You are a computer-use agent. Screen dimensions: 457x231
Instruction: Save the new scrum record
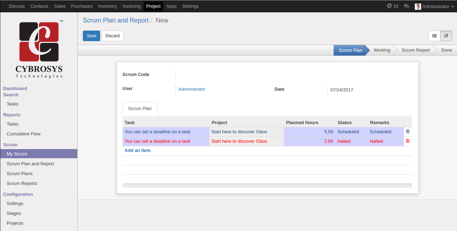[91, 36]
